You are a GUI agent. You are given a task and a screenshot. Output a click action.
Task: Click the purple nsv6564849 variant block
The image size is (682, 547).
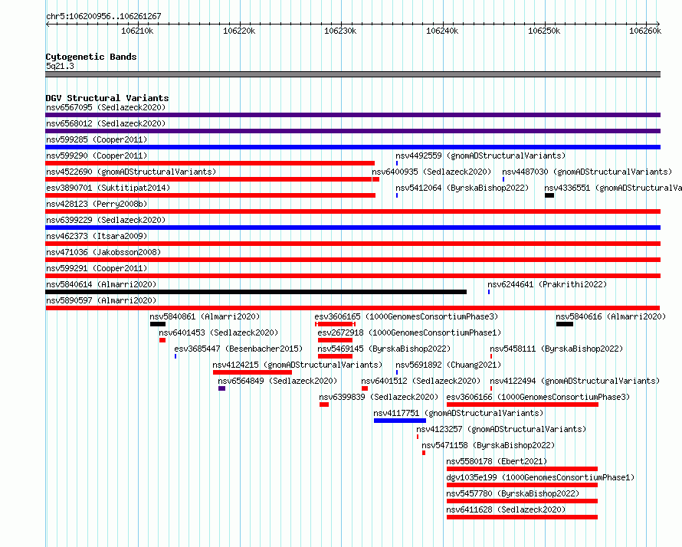(x=221, y=388)
